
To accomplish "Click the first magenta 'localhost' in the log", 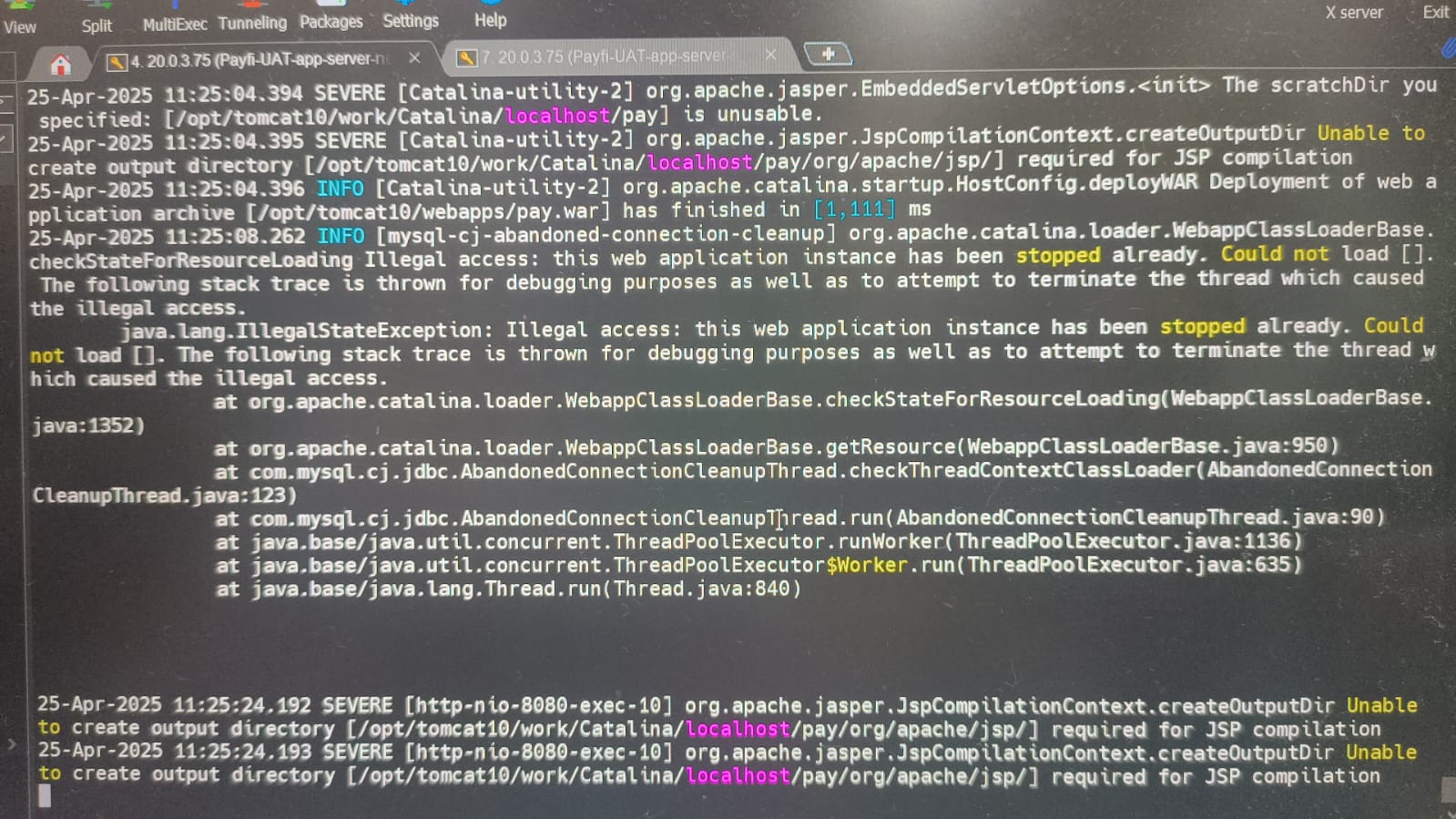I will (556, 116).
